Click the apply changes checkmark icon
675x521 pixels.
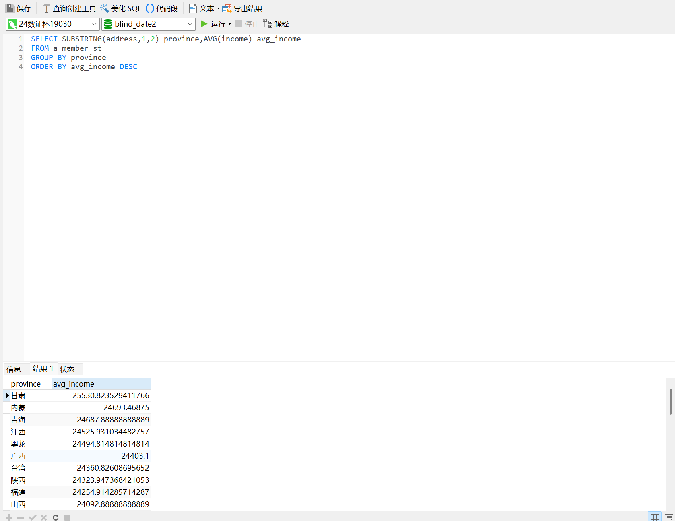tap(32, 517)
